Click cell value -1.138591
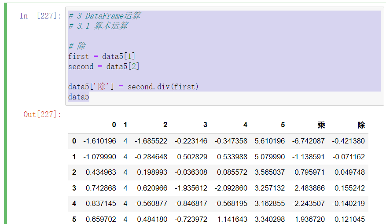The width and height of the screenshot is (386, 224). click(x=308, y=157)
